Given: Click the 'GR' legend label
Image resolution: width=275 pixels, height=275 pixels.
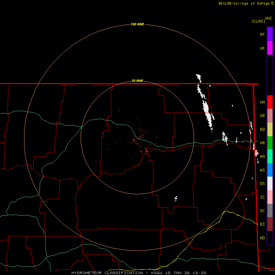Looking at the screenshot, I should [262, 116].
